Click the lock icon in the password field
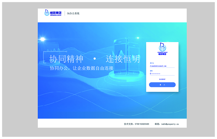The height and width of the screenshot is (139, 217). 150,74
